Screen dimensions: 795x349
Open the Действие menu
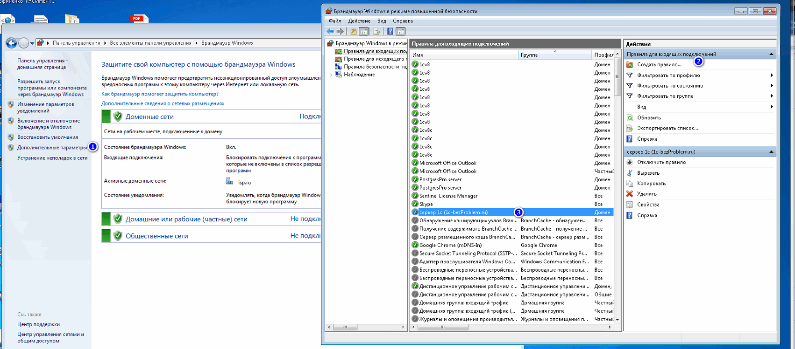click(x=359, y=21)
